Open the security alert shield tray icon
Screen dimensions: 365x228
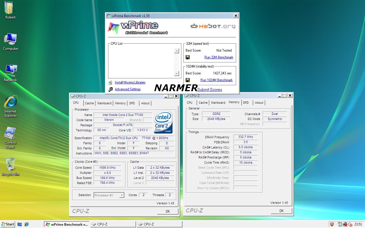coord(332,224)
